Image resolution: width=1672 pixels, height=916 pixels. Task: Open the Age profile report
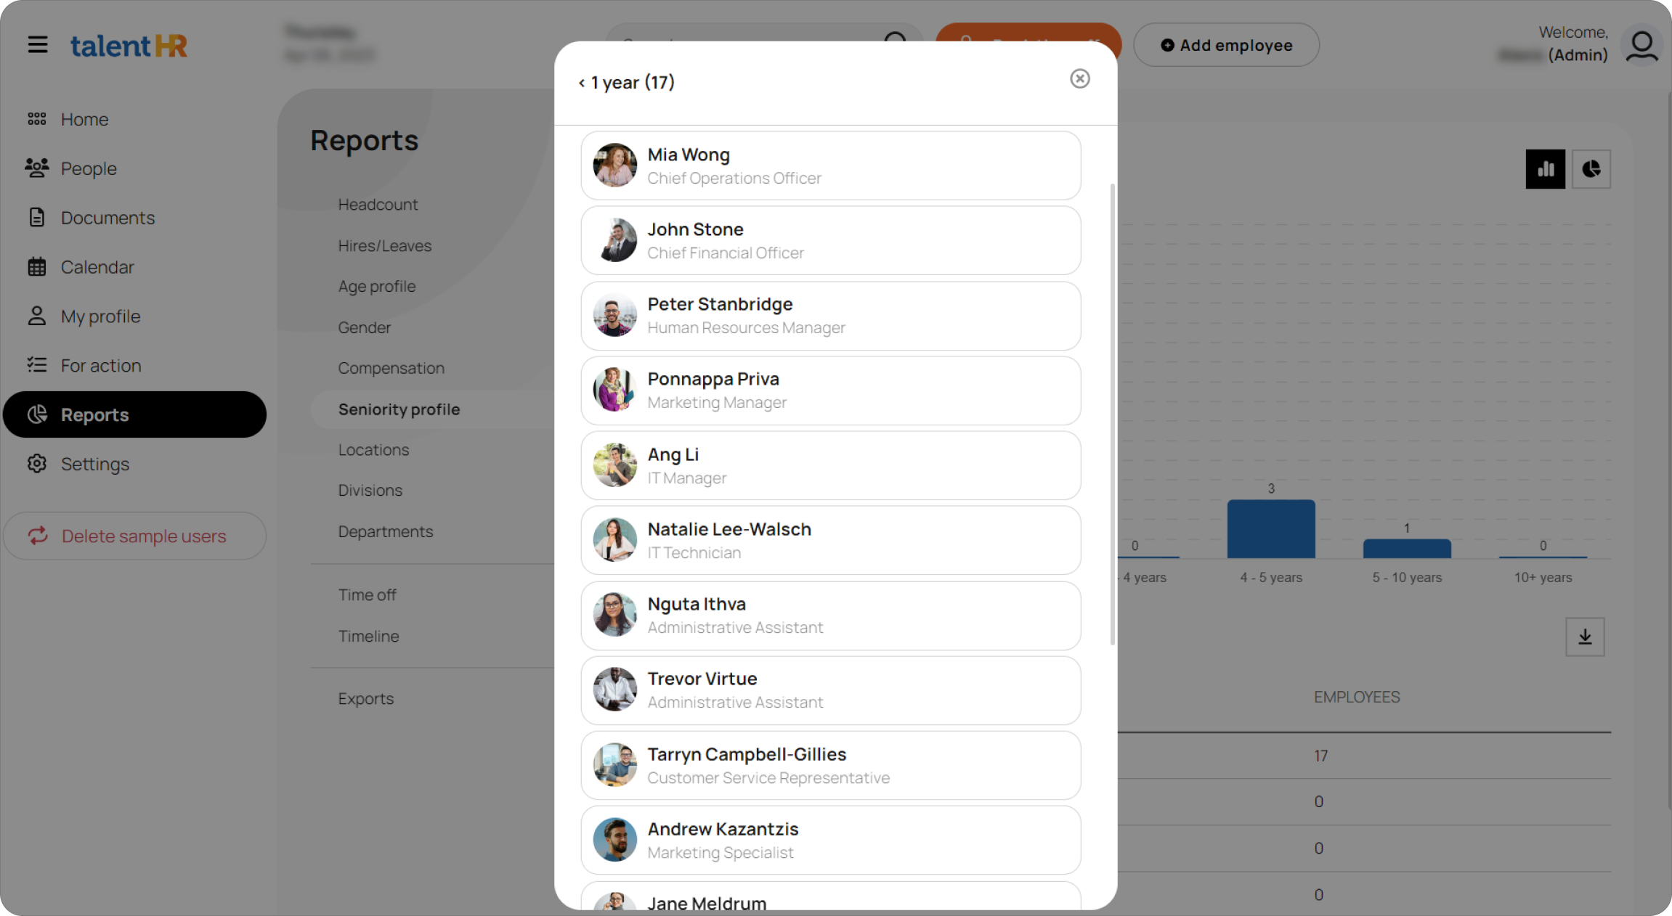pos(377,287)
